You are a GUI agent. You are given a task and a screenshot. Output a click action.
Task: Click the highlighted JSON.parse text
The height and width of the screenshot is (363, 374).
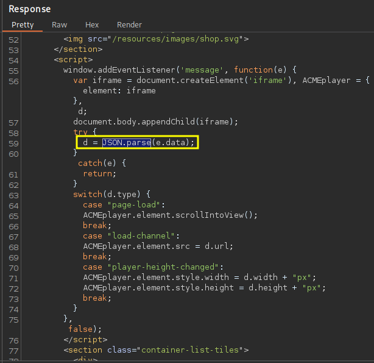[x=127, y=143]
